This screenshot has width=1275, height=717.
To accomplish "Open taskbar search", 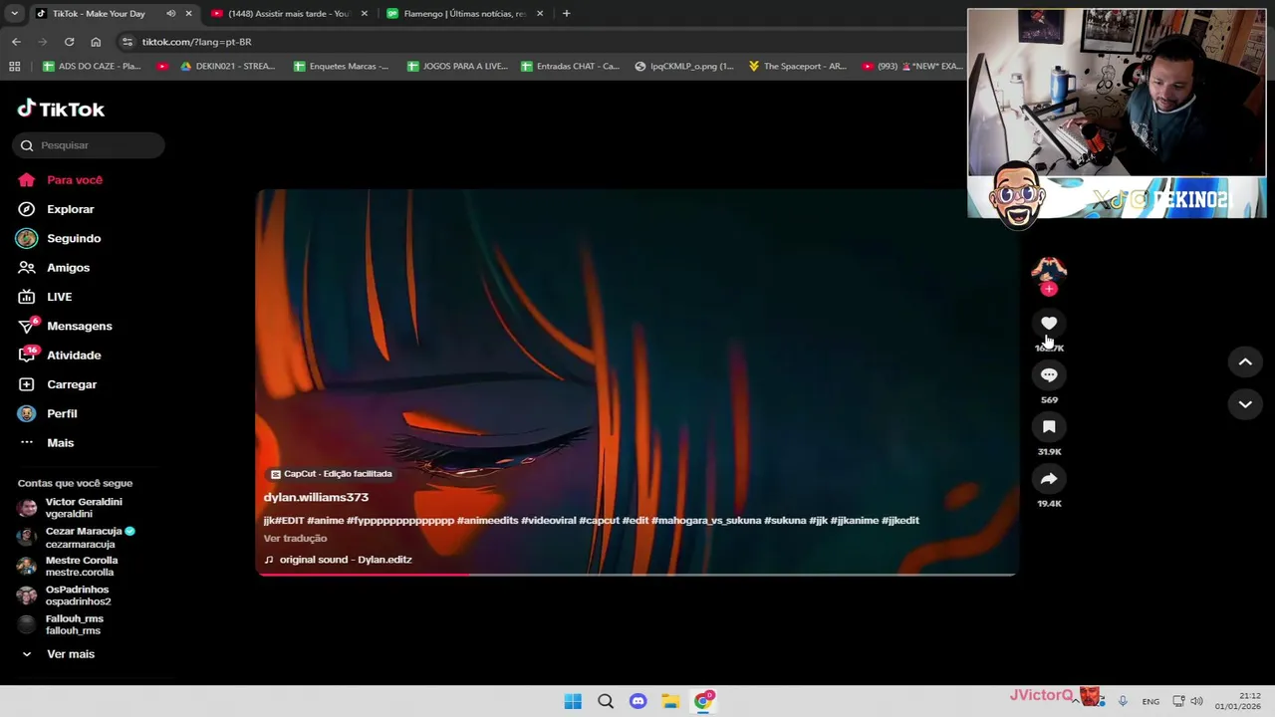I will 606,701.
